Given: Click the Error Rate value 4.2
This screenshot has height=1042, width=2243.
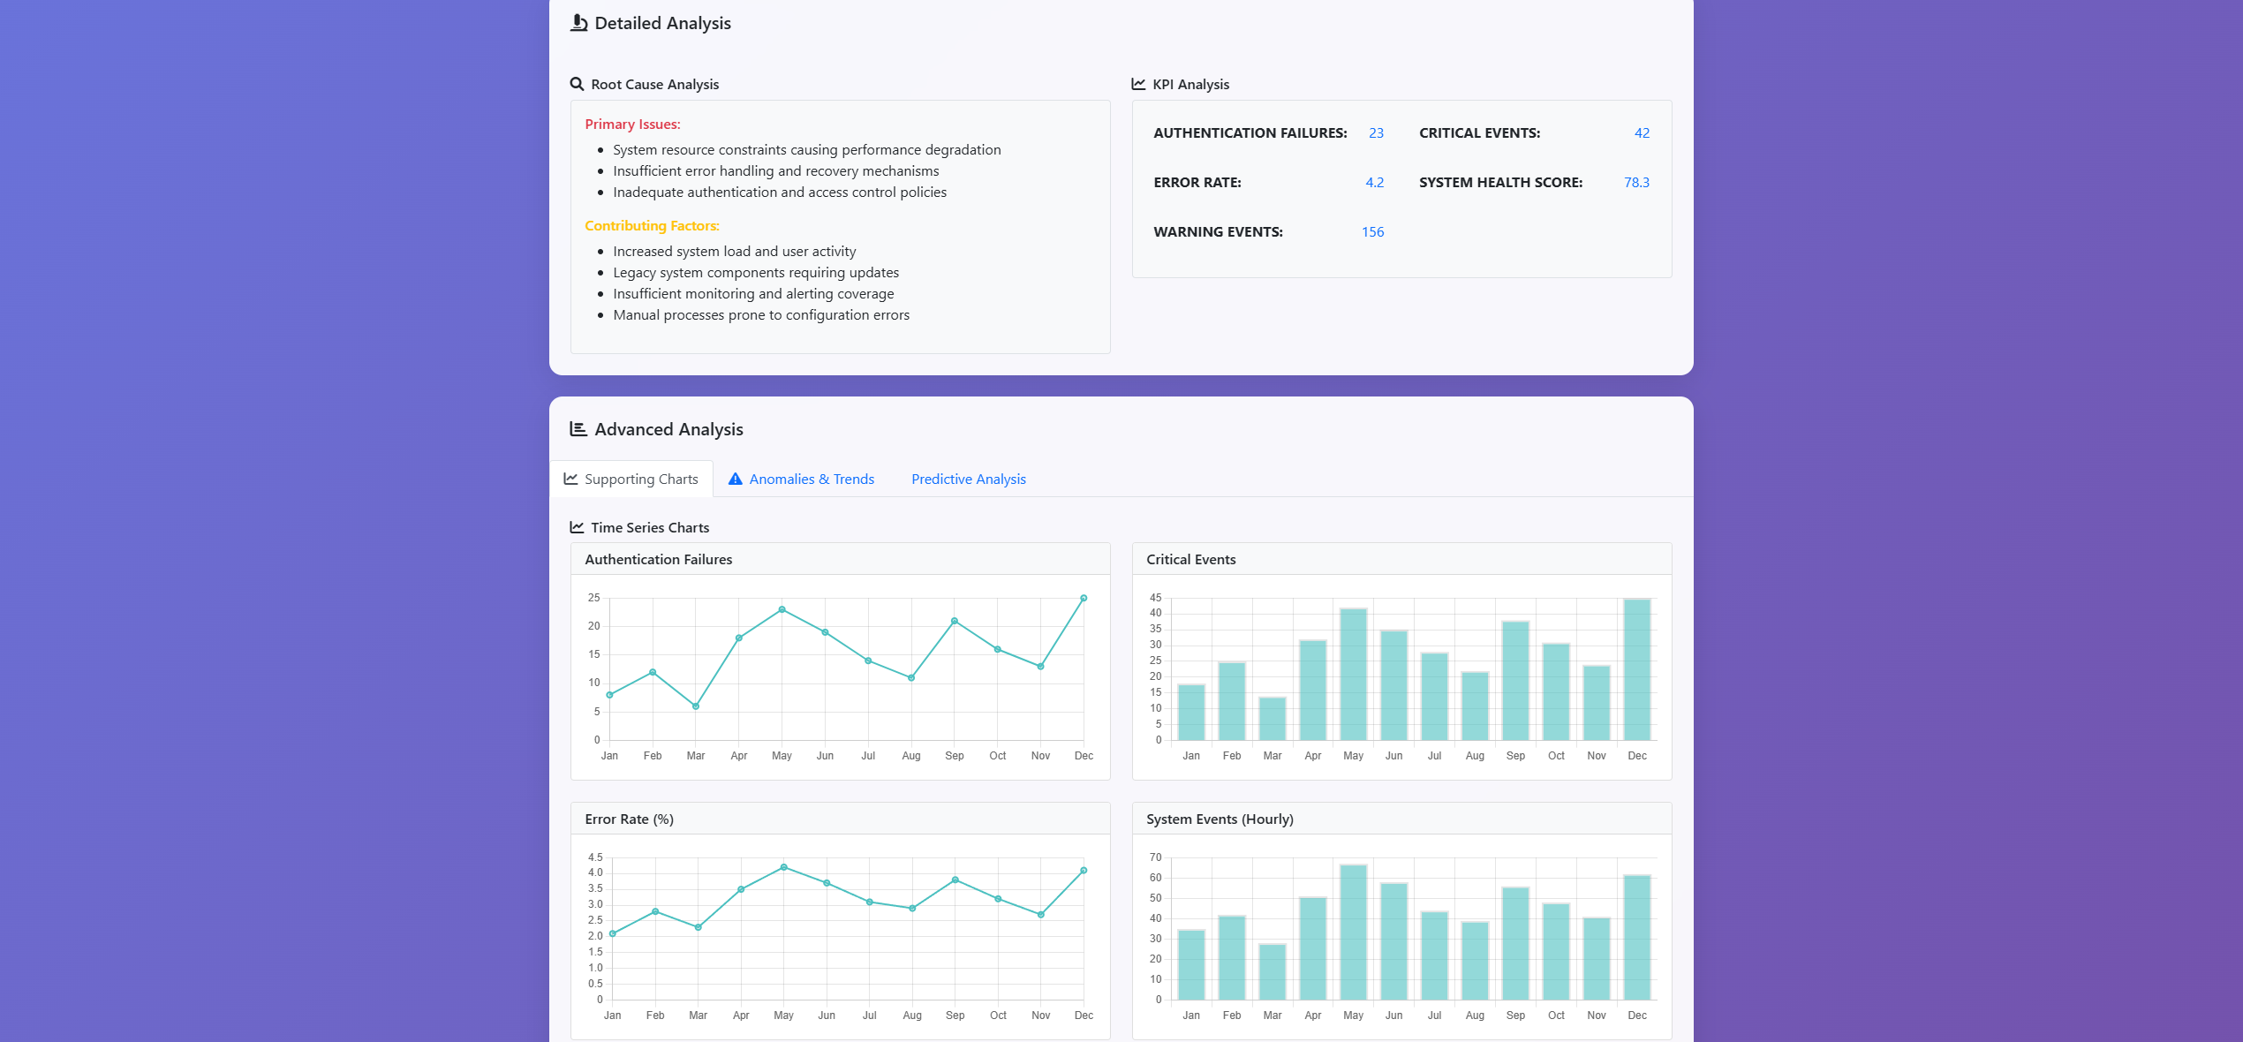Looking at the screenshot, I should coord(1374,182).
